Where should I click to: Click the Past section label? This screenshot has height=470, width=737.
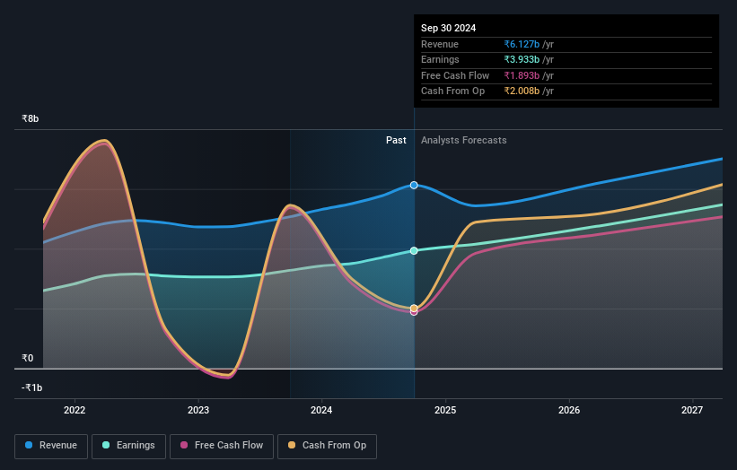point(396,140)
